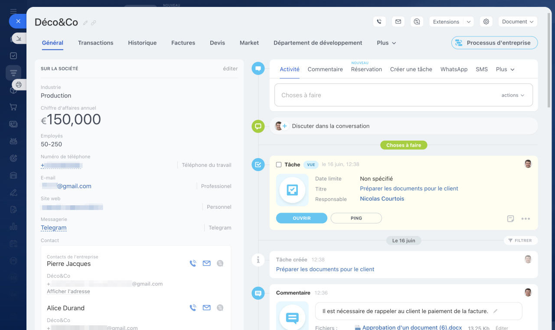Click the note icon on task card

(x=511, y=219)
